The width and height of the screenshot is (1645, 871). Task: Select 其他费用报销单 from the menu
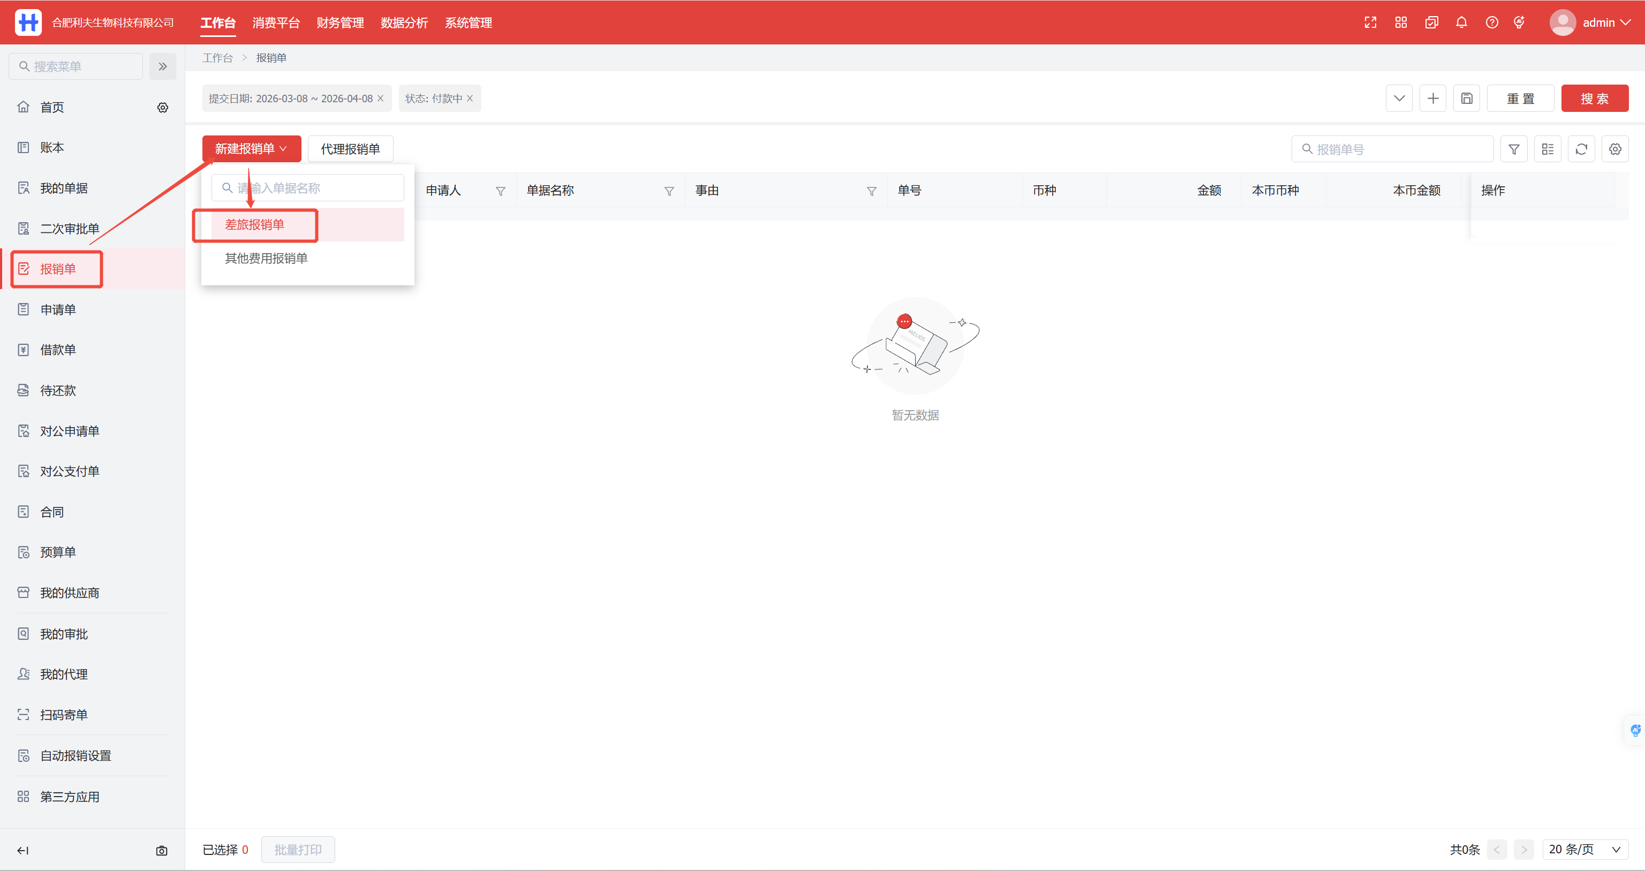[266, 258]
